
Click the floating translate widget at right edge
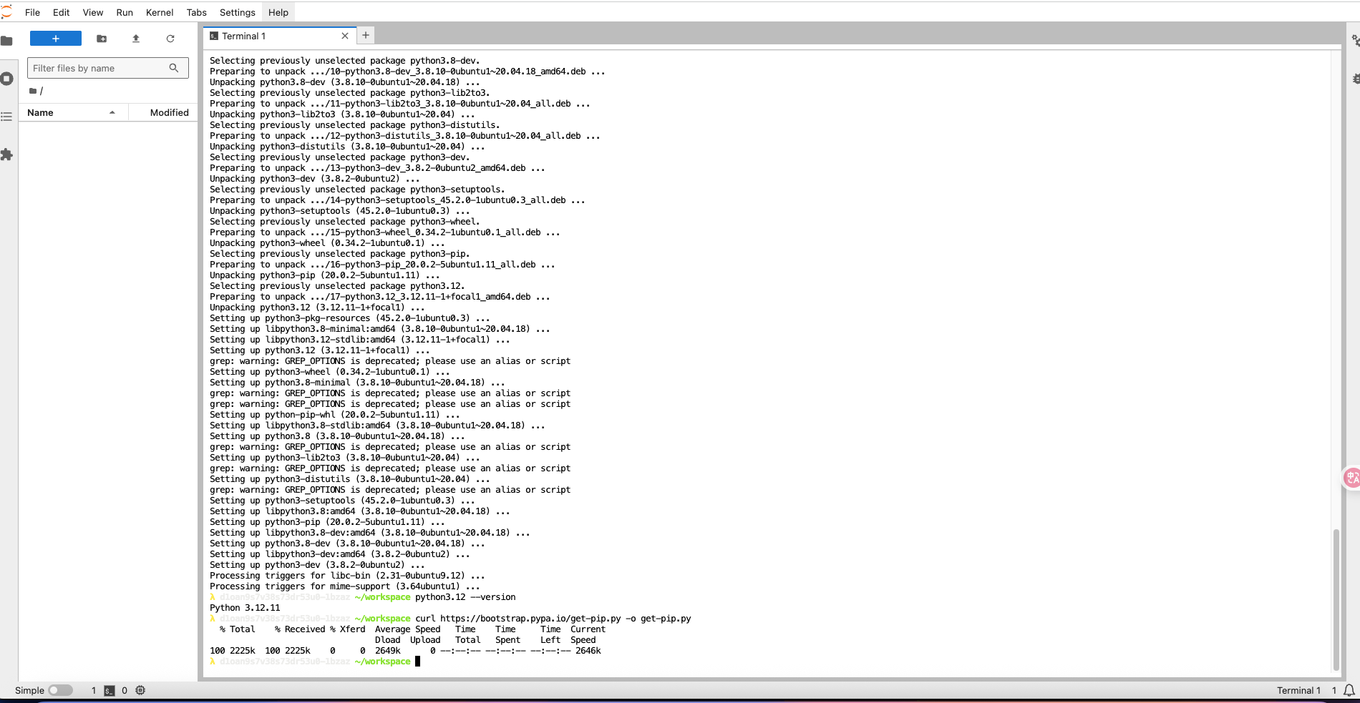pyautogui.click(x=1351, y=477)
